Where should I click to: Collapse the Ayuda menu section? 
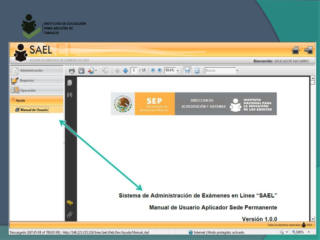pyautogui.click(x=37, y=100)
